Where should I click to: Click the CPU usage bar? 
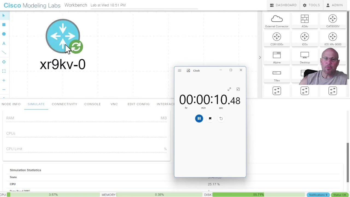pos(53,195)
